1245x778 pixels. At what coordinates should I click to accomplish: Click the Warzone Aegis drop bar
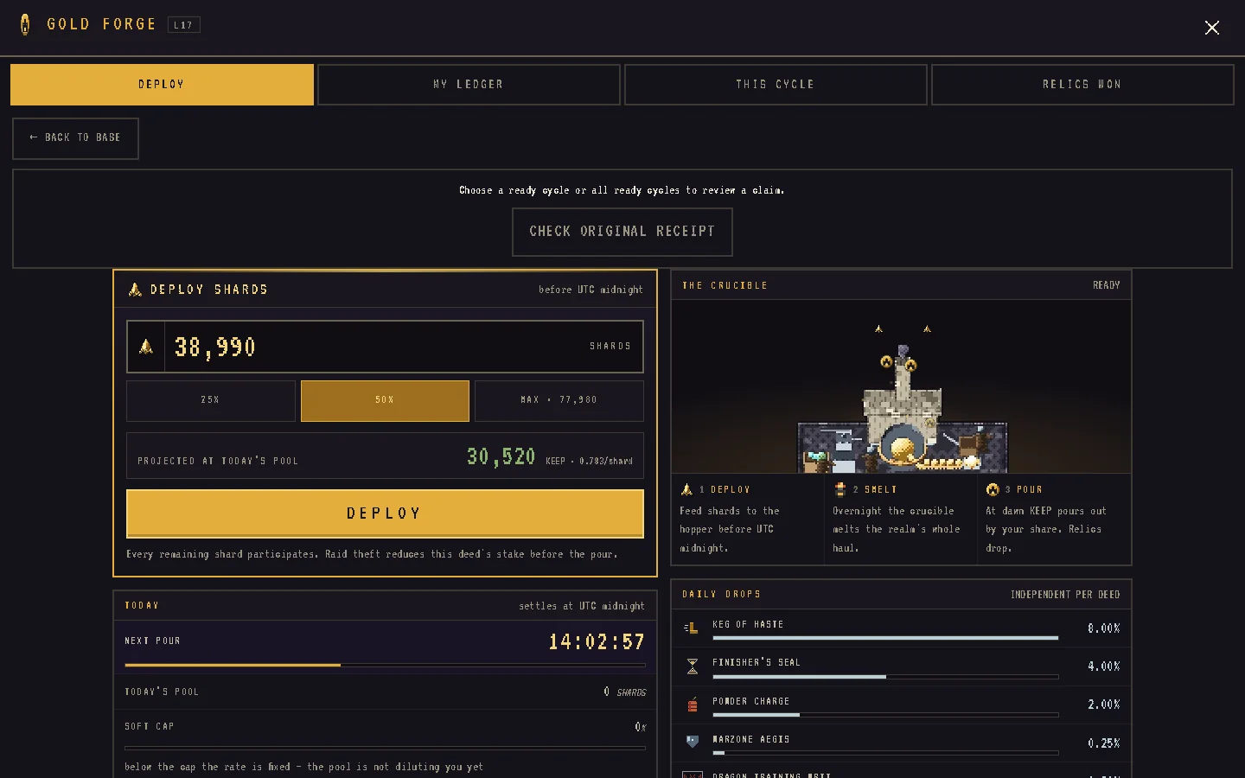click(885, 753)
